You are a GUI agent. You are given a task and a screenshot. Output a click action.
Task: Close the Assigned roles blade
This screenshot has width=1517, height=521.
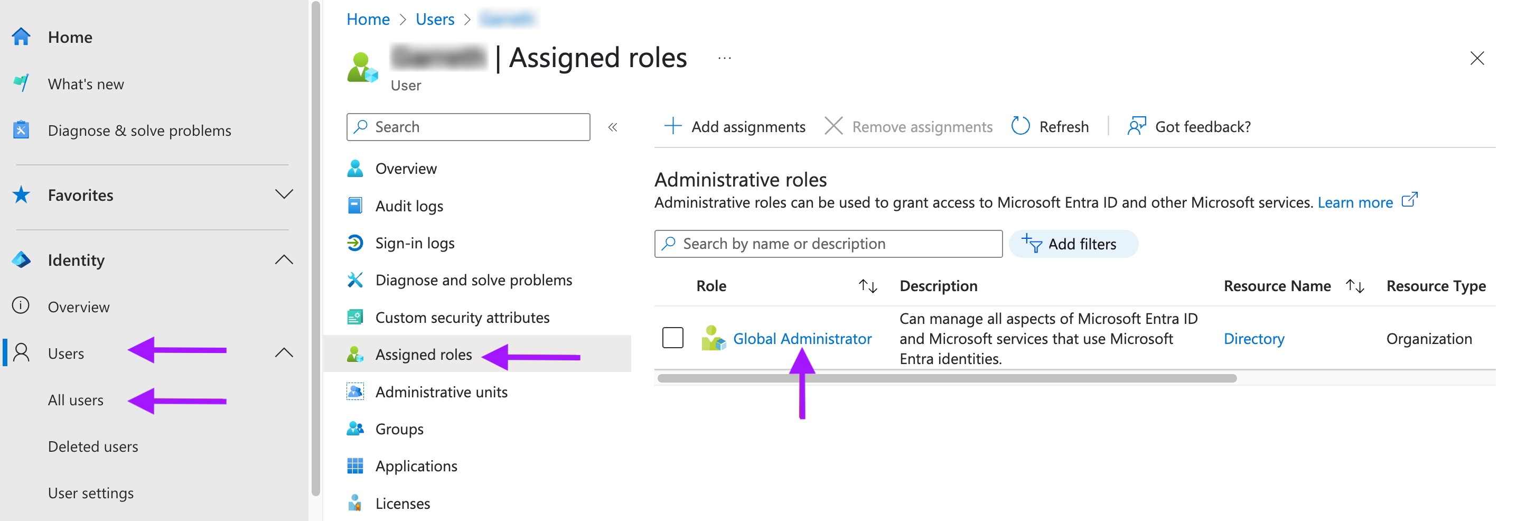pos(1476,58)
